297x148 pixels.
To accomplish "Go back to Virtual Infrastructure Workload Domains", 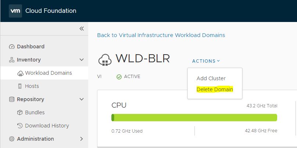I will coord(161,35).
